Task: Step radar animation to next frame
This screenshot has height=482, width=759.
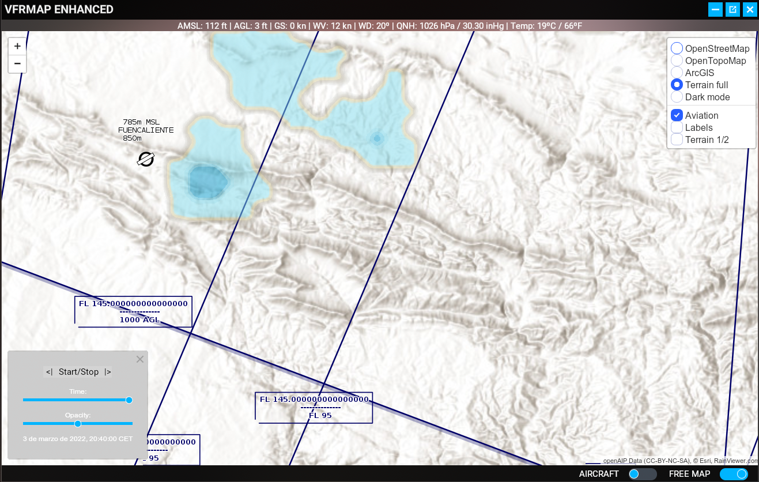Action: (108, 372)
